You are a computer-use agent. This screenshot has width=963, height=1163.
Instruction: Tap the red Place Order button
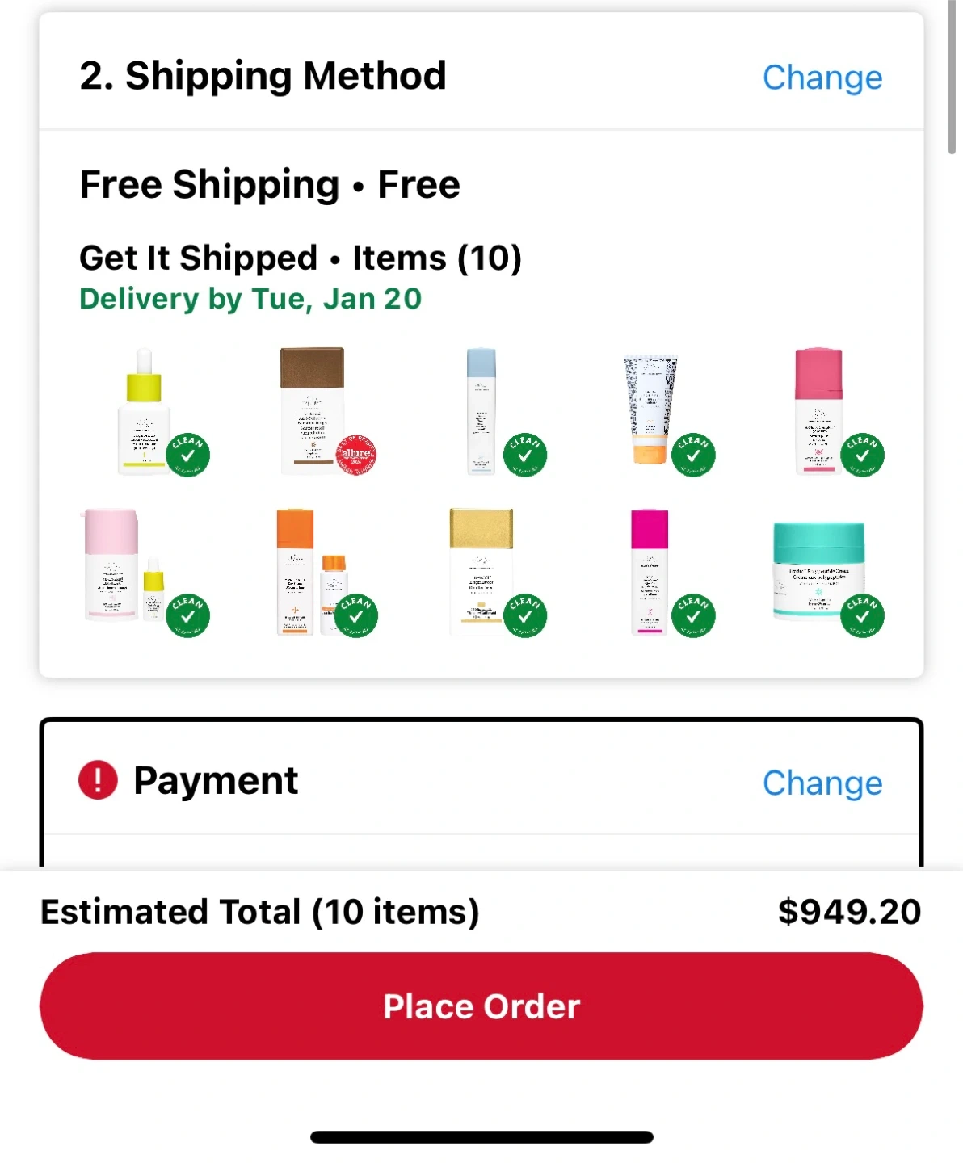(481, 1006)
